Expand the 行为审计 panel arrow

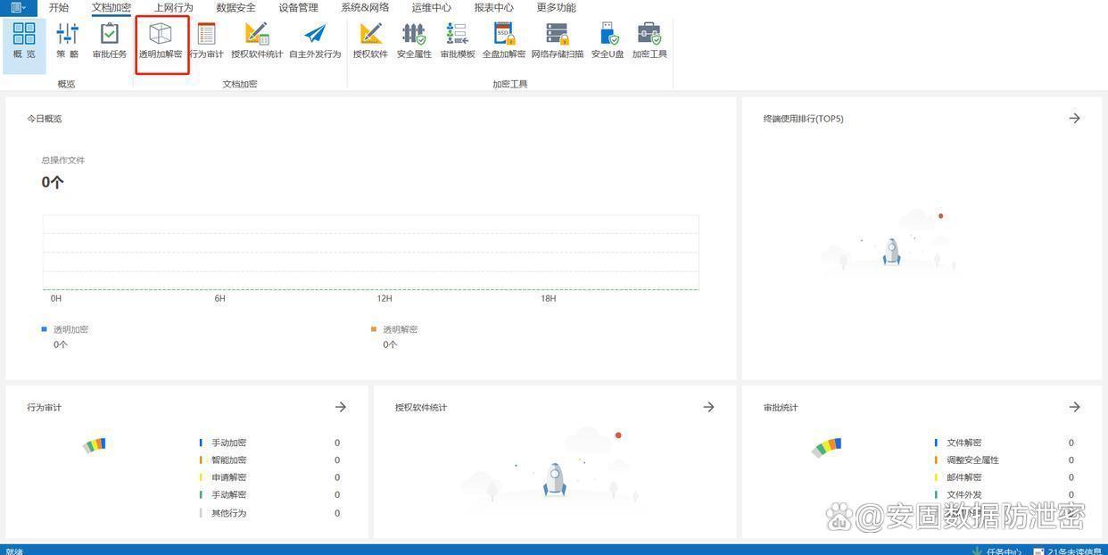click(x=341, y=407)
